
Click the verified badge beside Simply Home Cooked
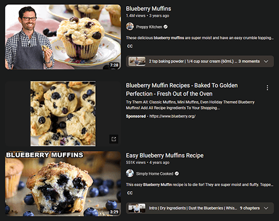(x=177, y=173)
